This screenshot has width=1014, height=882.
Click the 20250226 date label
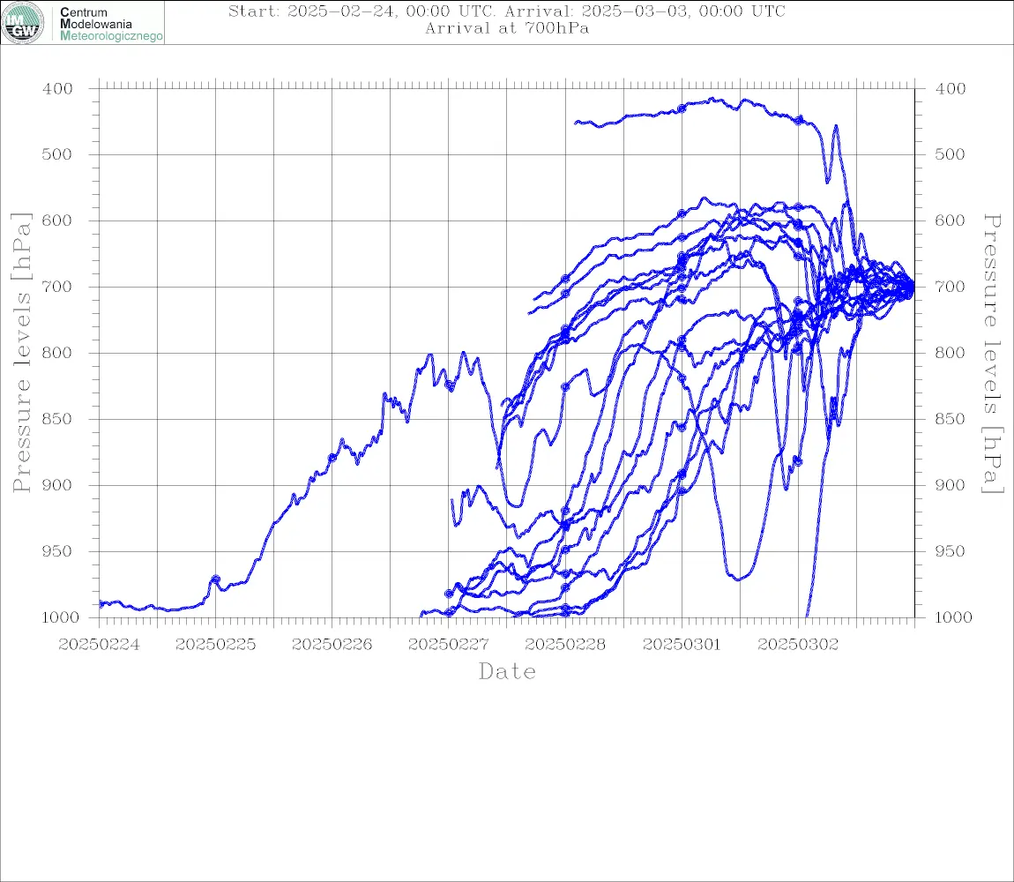click(332, 645)
